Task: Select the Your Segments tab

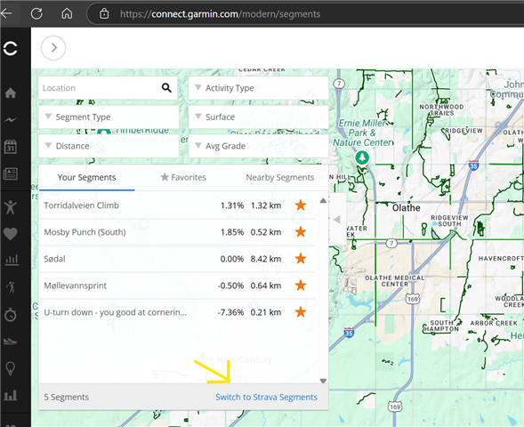Action: pyautogui.click(x=87, y=177)
